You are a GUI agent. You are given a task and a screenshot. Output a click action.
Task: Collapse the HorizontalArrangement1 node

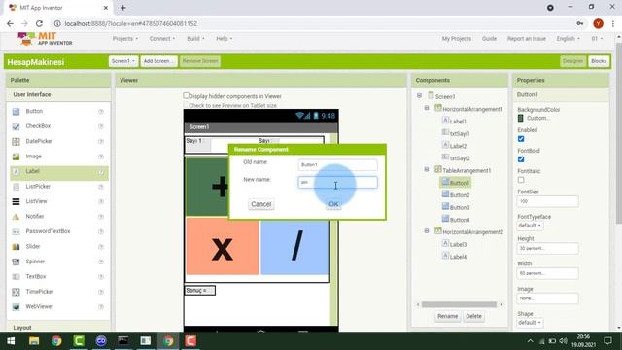(427, 108)
